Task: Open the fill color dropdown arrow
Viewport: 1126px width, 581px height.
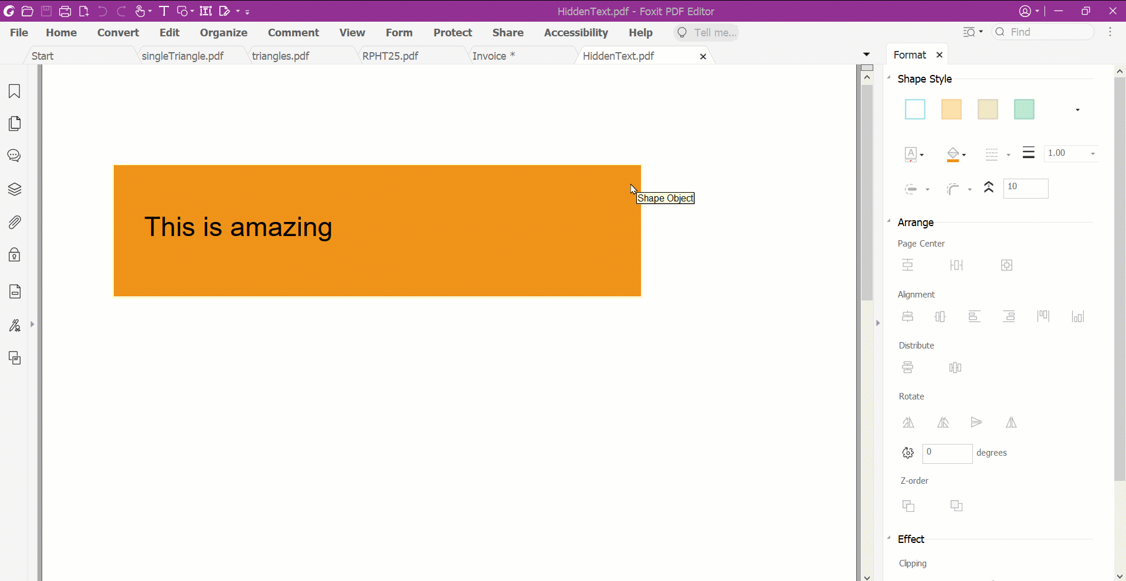Action: [964, 155]
